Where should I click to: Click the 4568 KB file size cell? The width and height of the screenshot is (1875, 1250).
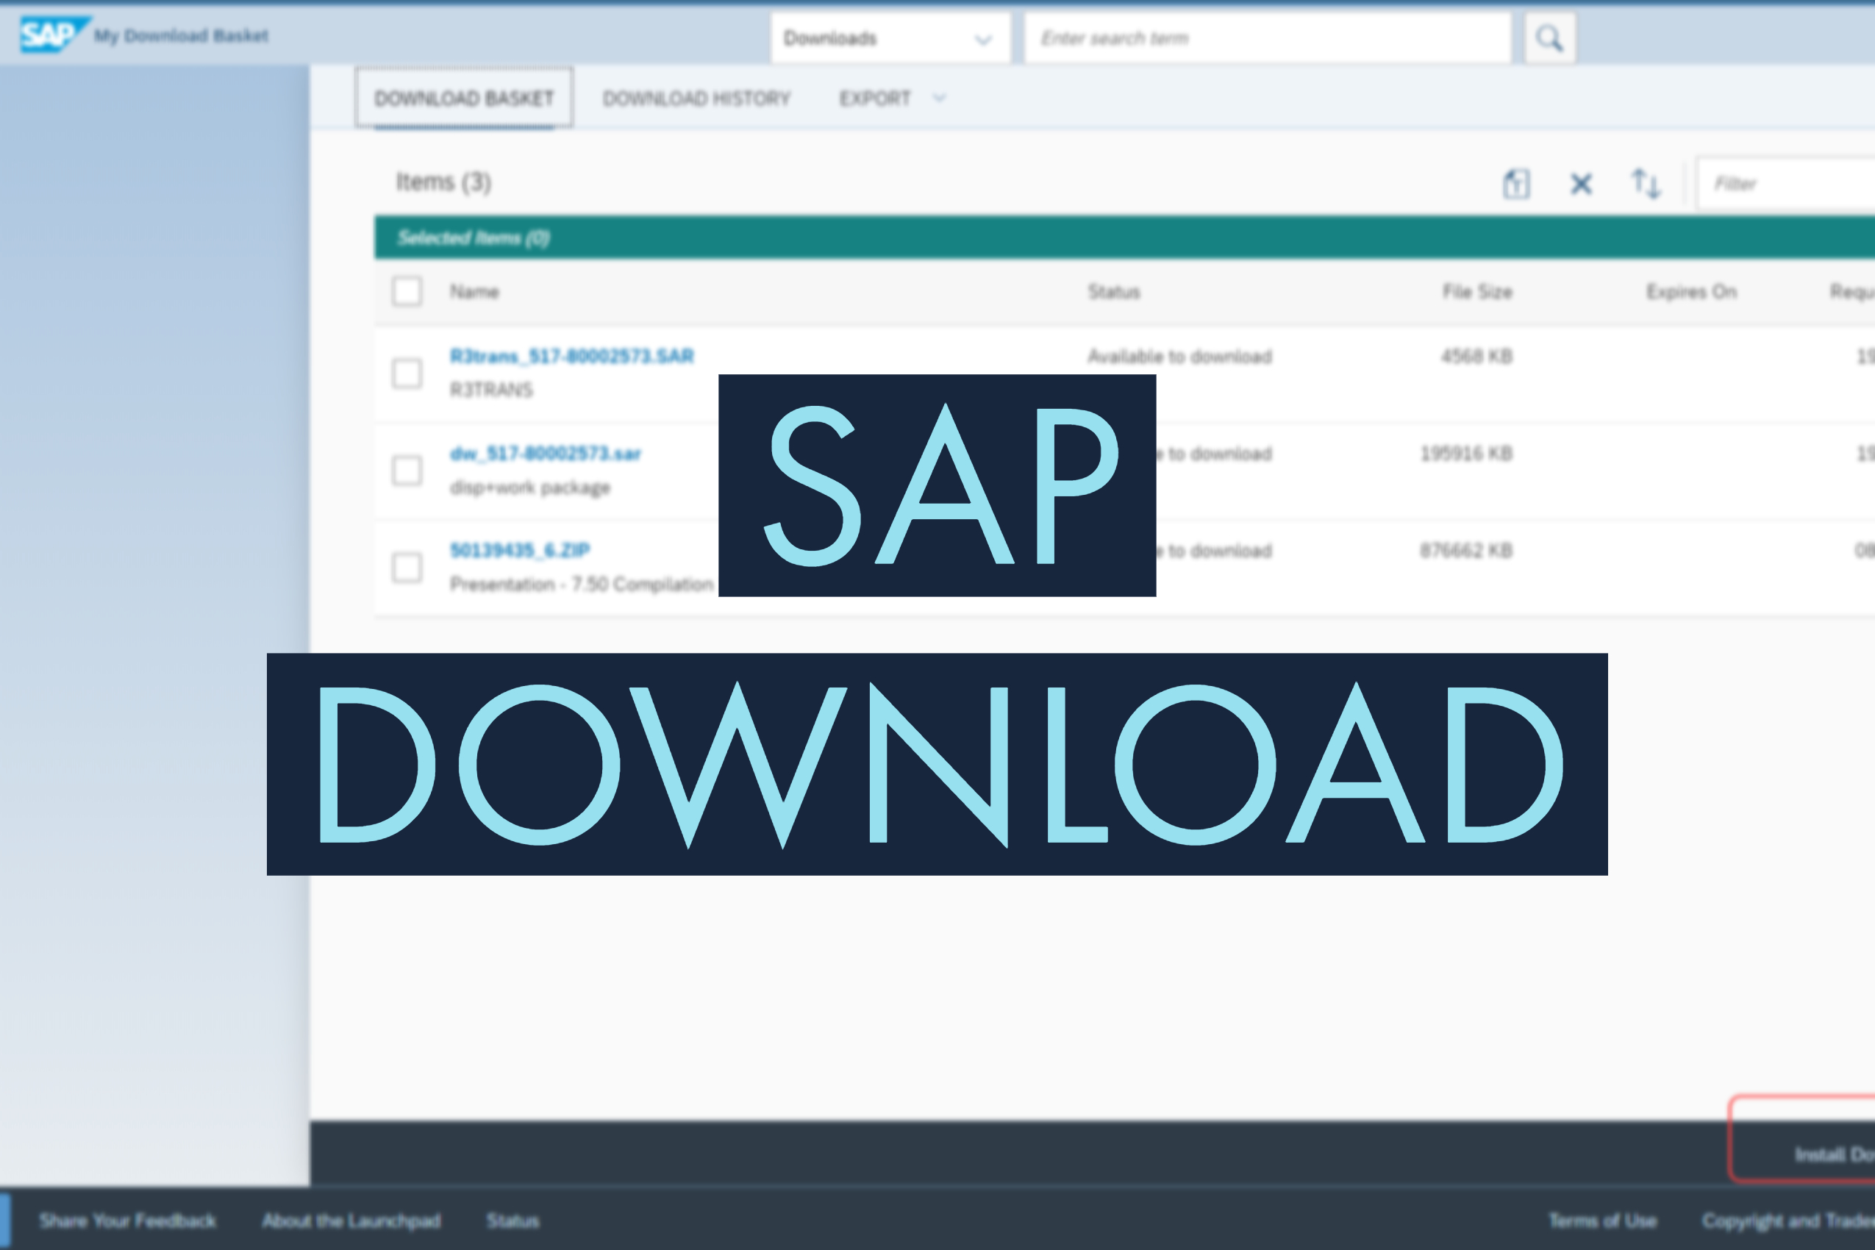tap(1476, 356)
